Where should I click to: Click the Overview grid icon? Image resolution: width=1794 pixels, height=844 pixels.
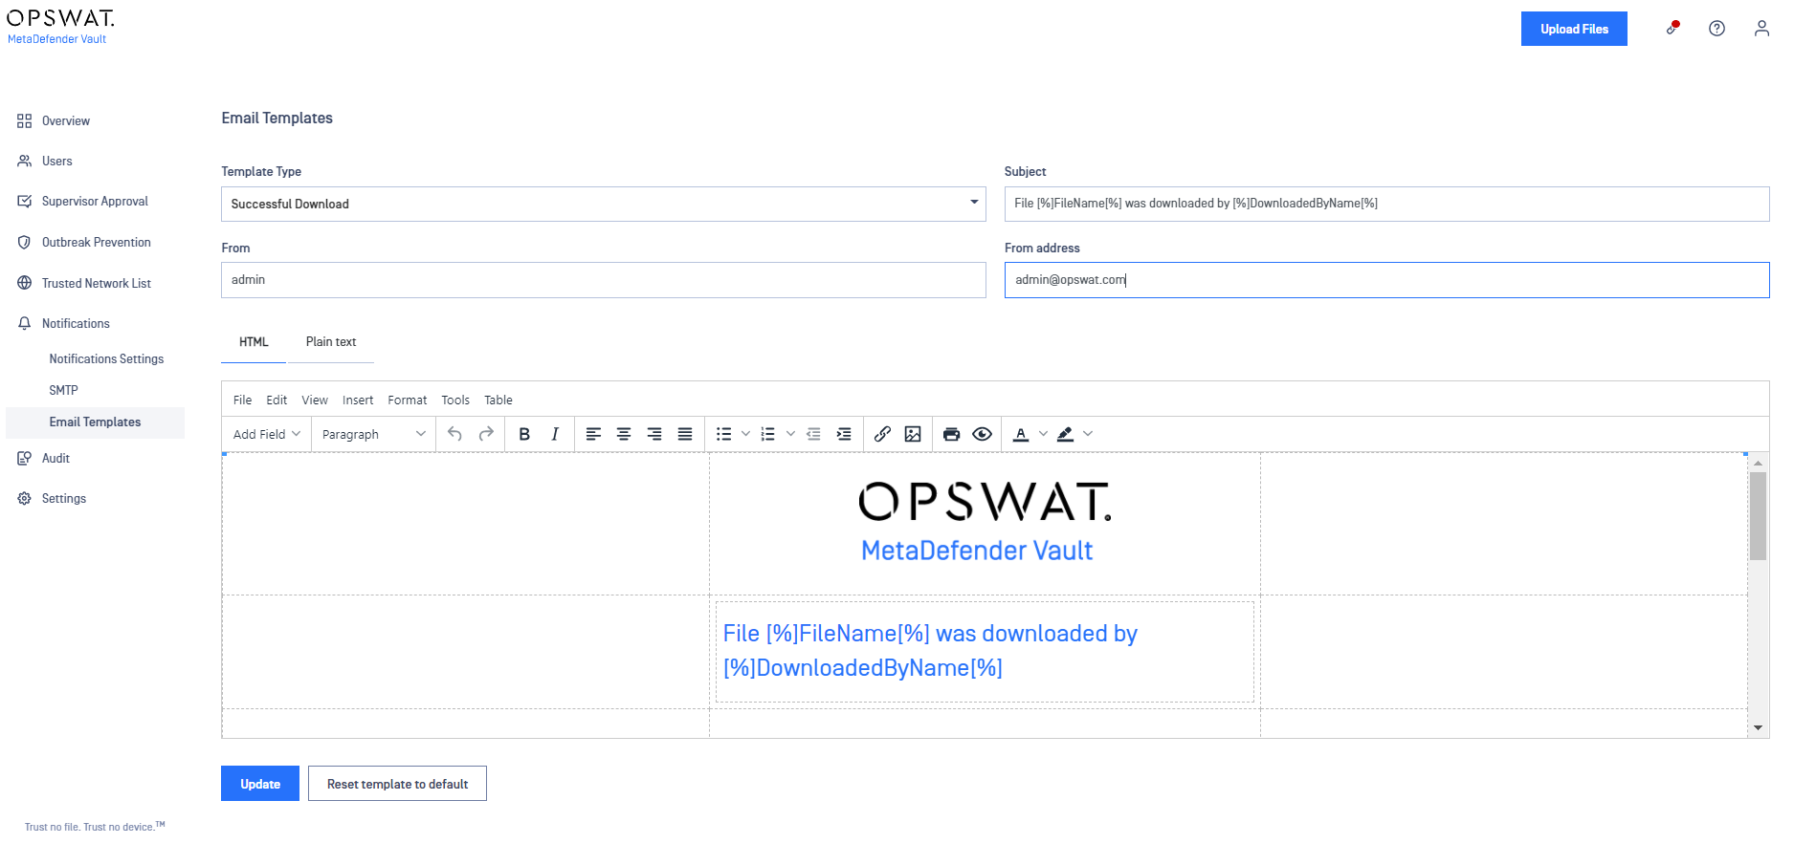pos(25,121)
